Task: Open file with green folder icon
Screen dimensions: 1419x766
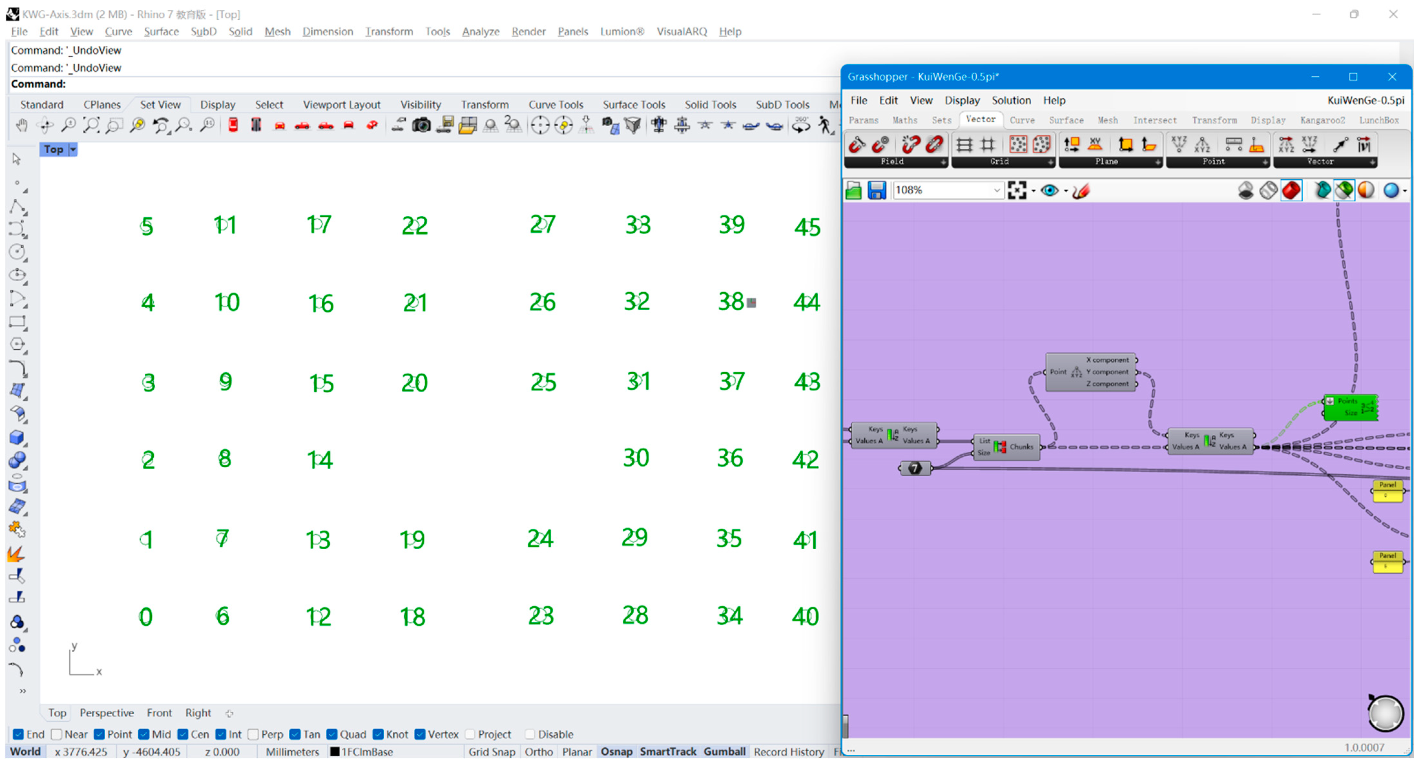Action: point(853,191)
